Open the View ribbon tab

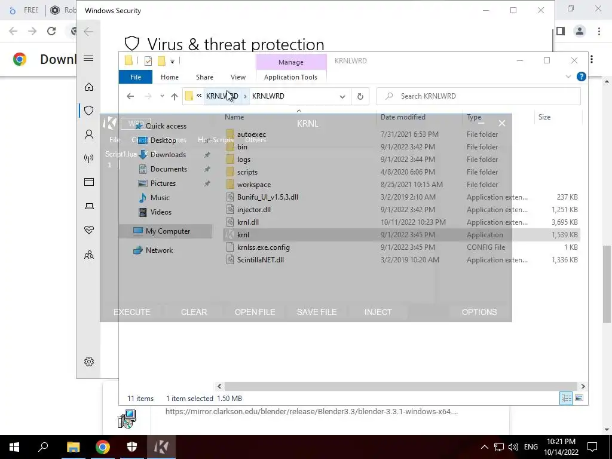(x=238, y=77)
